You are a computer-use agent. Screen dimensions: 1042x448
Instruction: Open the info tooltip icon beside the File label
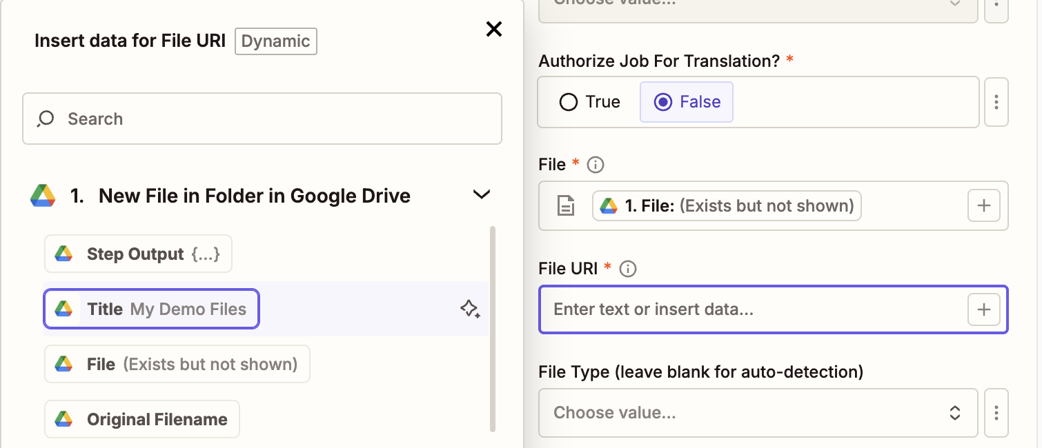tap(594, 165)
